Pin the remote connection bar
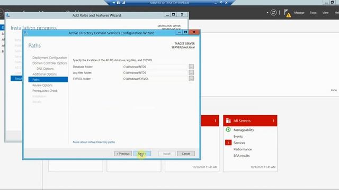 (x=114, y=3)
